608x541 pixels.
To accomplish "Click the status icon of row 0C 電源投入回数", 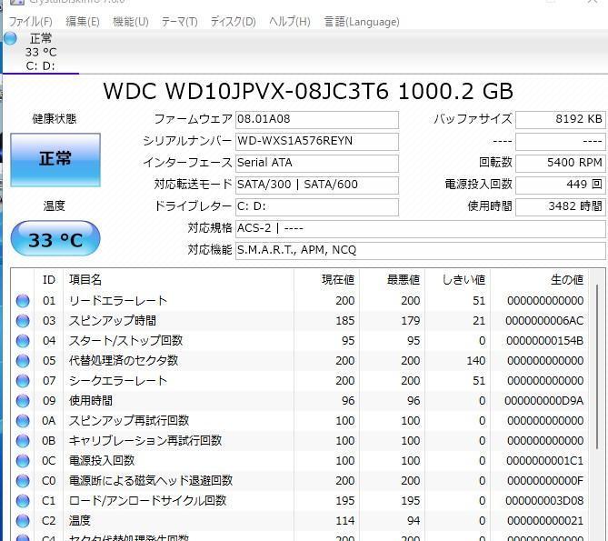I will pos(23,461).
